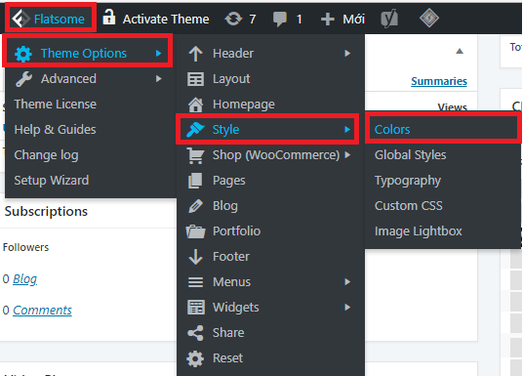Screen dimensions: 523x376
Task: Click the Header up-arrow icon
Action: click(195, 54)
